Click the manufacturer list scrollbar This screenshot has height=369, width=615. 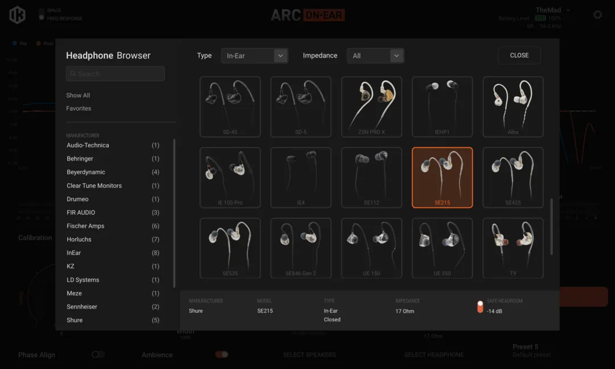point(174,214)
